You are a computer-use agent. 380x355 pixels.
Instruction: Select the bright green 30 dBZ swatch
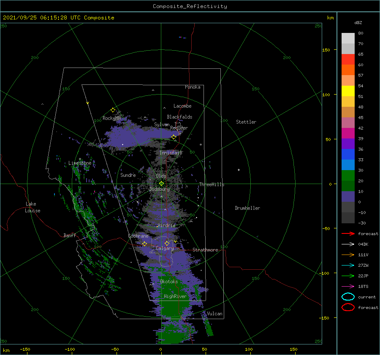click(x=348, y=175)
